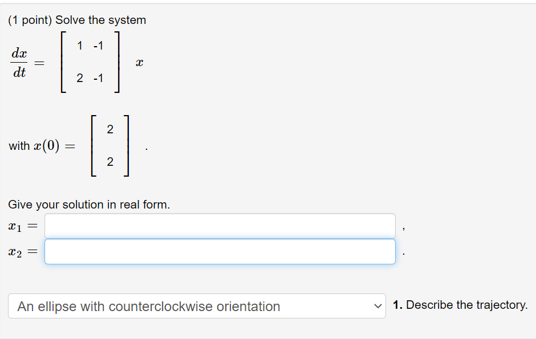This screenshot has height=339, width=536.
Task: Click the x(0) initial condition vector
Action: click(110, 145)
